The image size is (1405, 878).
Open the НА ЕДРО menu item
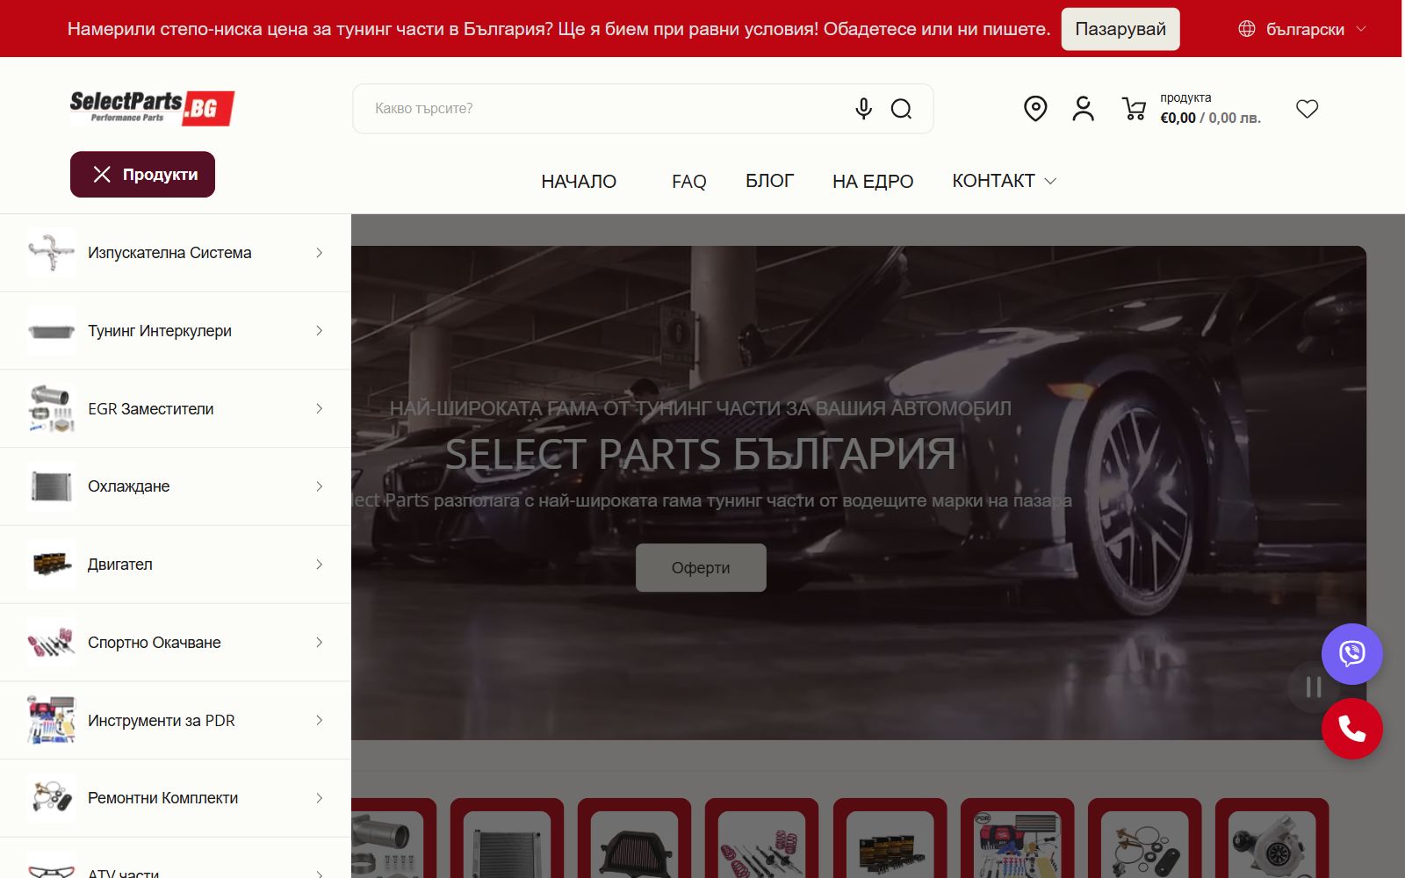tap(873, 182)
